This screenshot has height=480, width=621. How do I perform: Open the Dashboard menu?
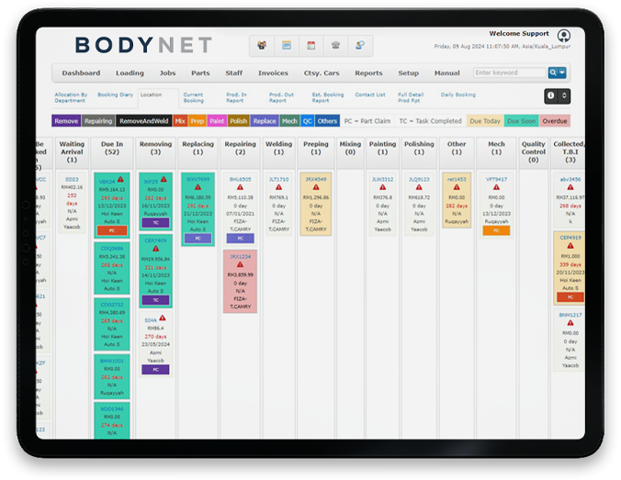81,73
